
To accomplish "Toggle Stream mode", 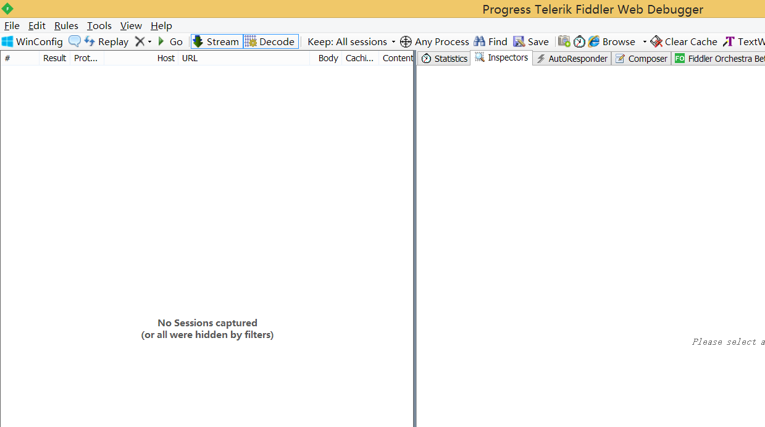I will coord(216,41).
